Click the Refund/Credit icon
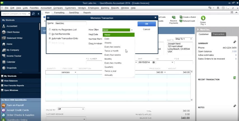The width and height of the screenshot is (239, 121). [x=181, y=21]
